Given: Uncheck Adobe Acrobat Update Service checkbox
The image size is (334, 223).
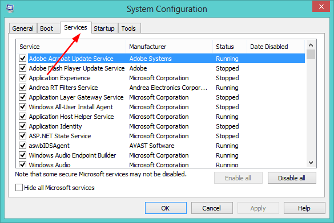Looking at the screenshot, I should click(23, 59).
